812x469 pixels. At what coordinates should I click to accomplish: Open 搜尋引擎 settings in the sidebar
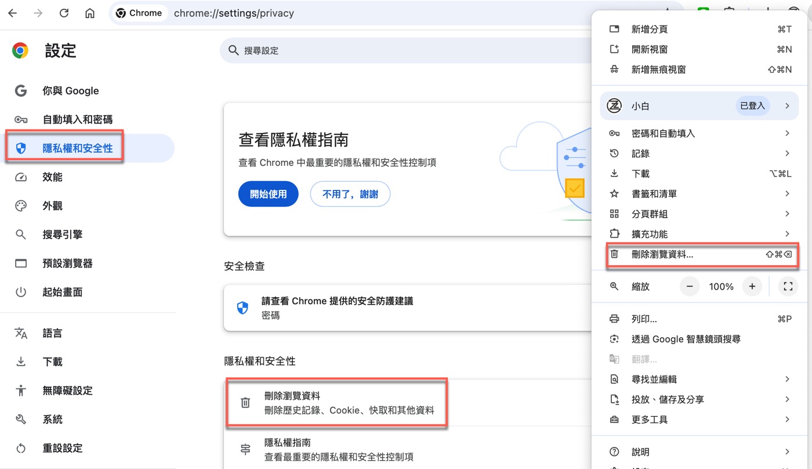click(x=87, y=234)
